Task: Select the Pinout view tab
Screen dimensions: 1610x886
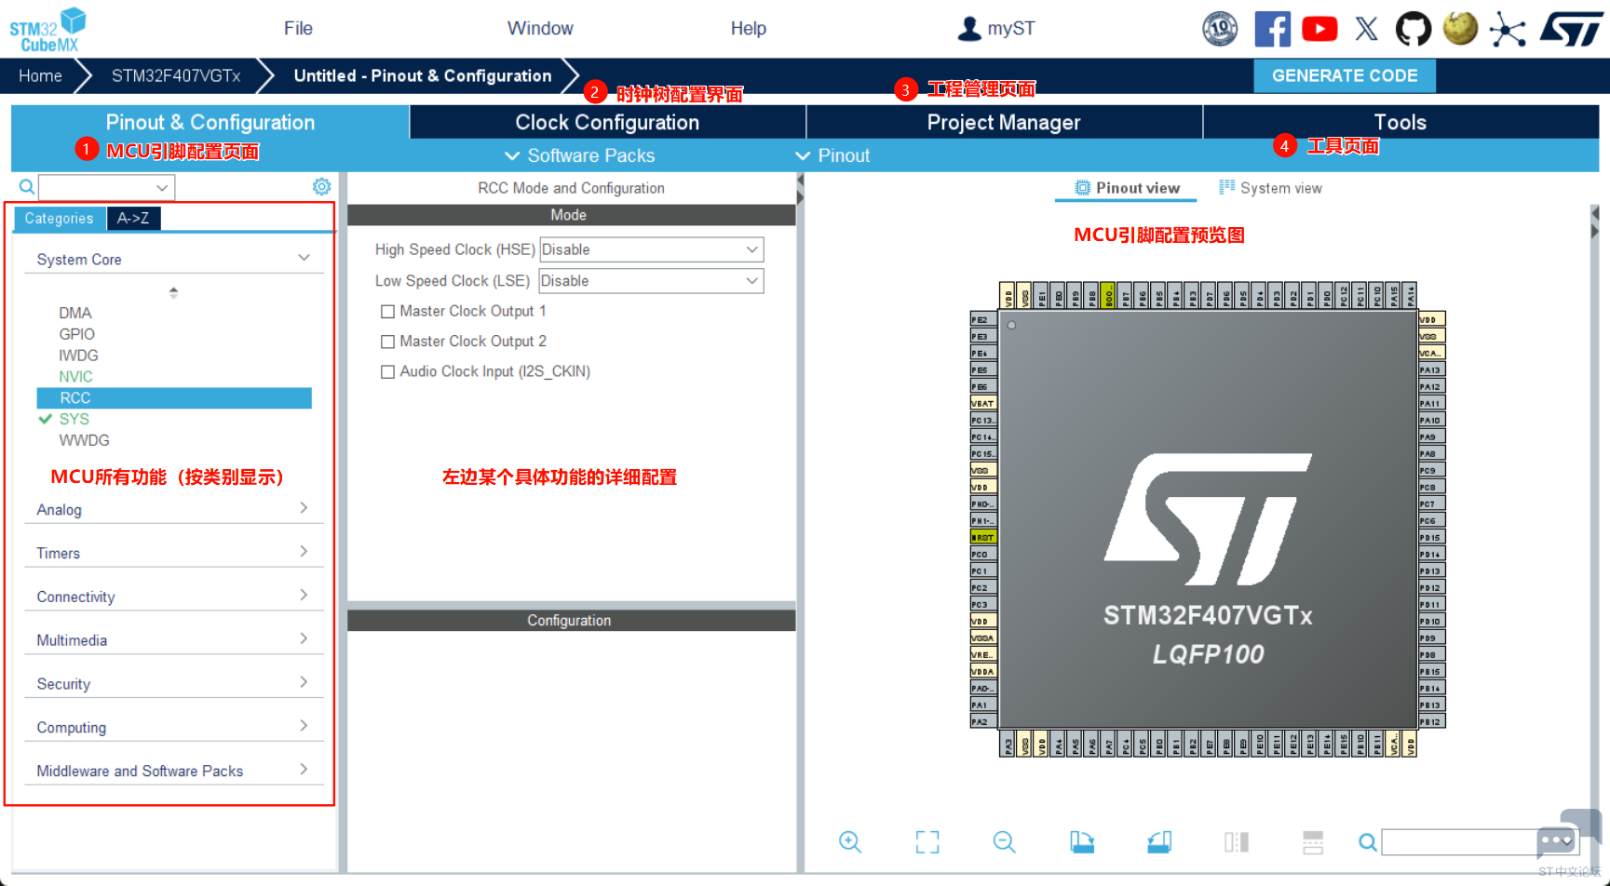Action: pos(1127,188)
